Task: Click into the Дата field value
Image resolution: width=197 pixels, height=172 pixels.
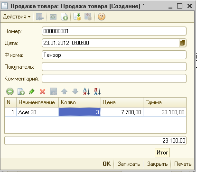Action: tap(111, 43)
